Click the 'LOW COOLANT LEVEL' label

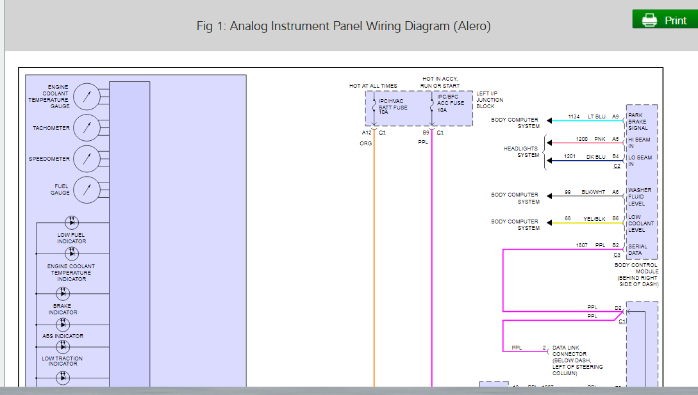coord(641,223)
